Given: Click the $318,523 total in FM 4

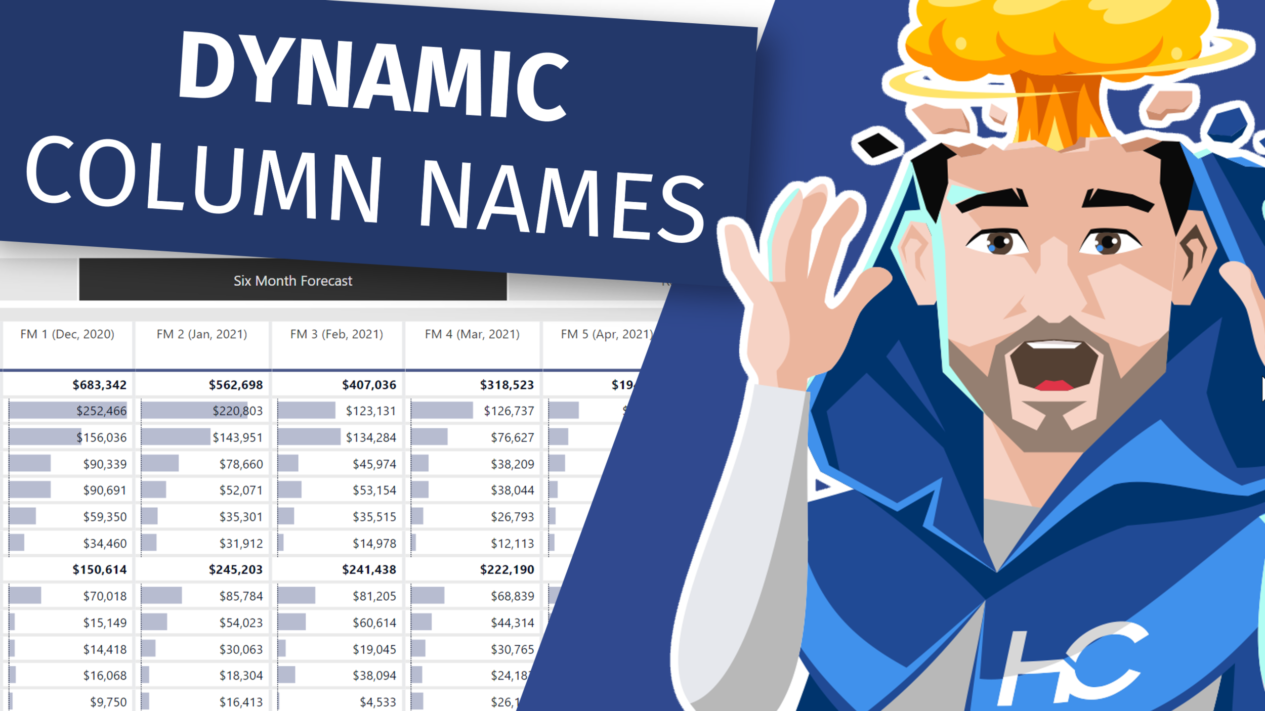Looking at the screenshot, I should coord(507,385).
